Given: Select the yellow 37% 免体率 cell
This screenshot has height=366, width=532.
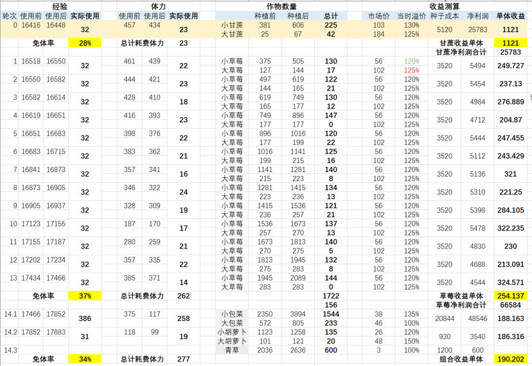Looking at the screenshot, I should (x=85, y=296).
